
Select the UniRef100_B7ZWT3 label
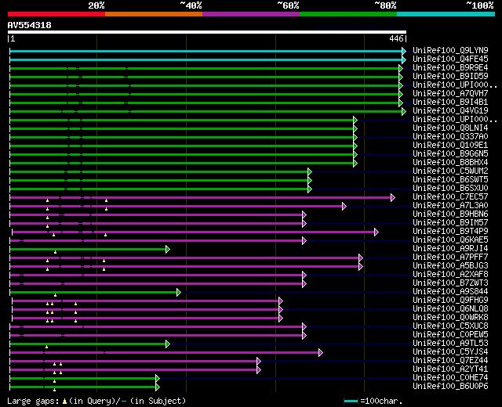(x=450, y=283)
